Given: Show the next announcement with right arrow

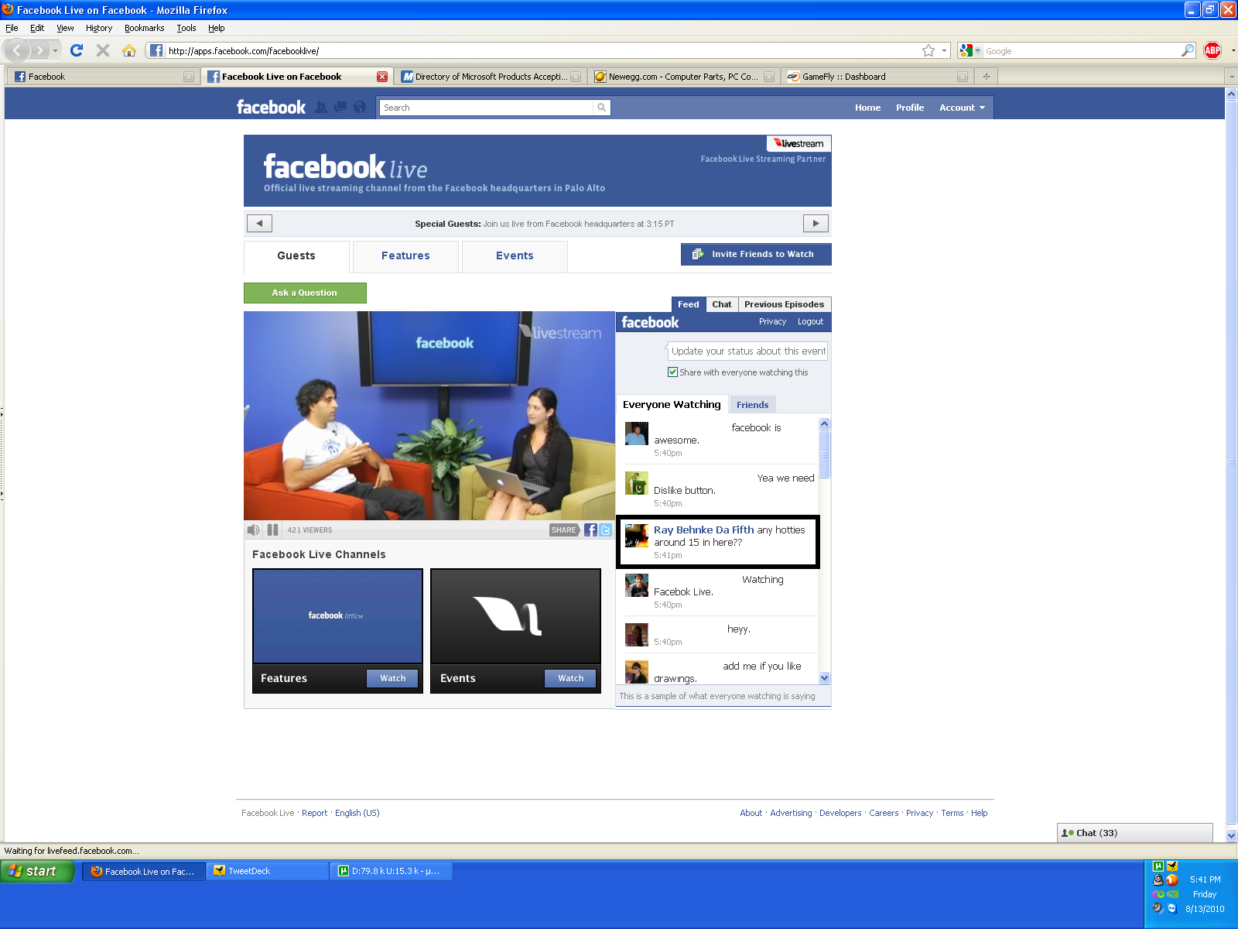Looking at the screenshot, I should tap(816, 224).
